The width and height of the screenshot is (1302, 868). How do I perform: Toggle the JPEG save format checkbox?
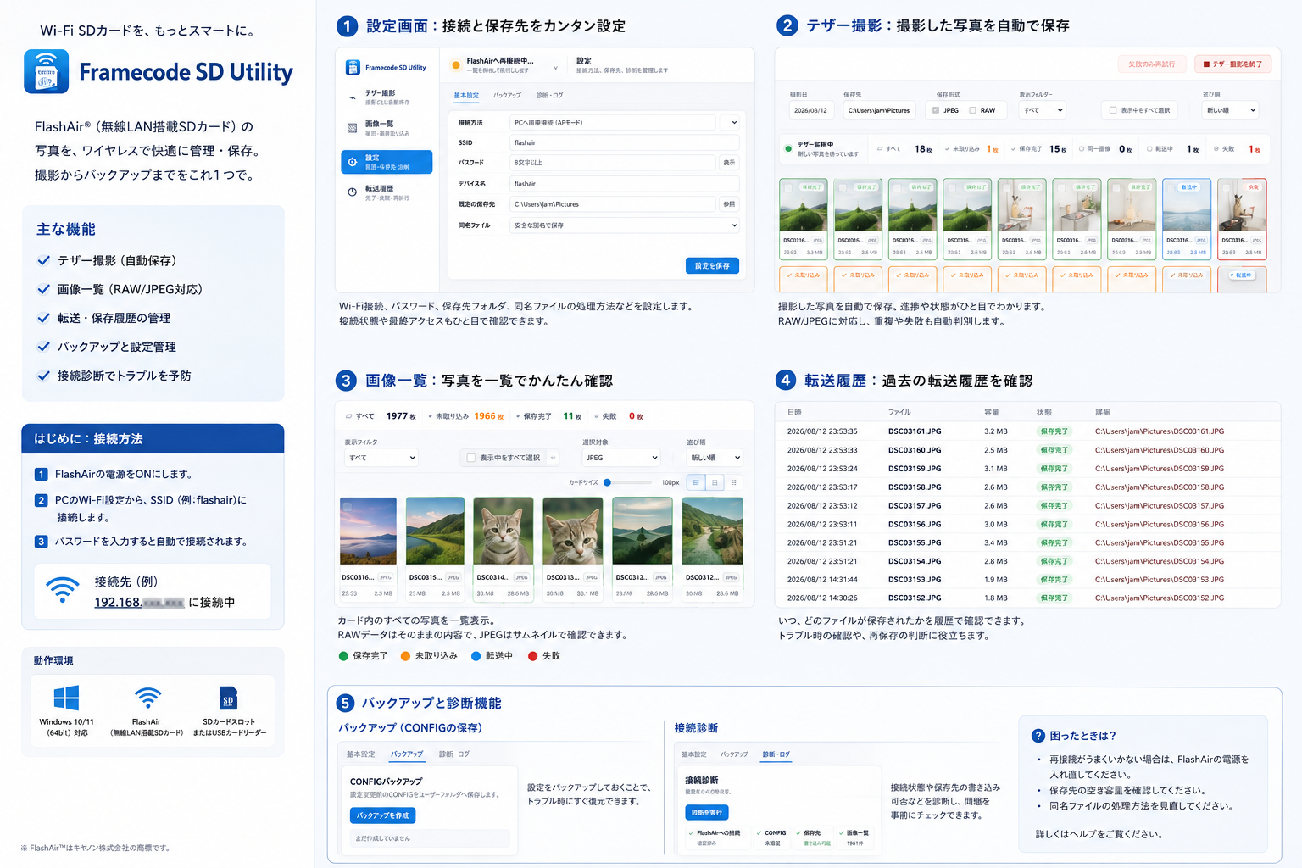pyautogui.click(x=936, y=110)
